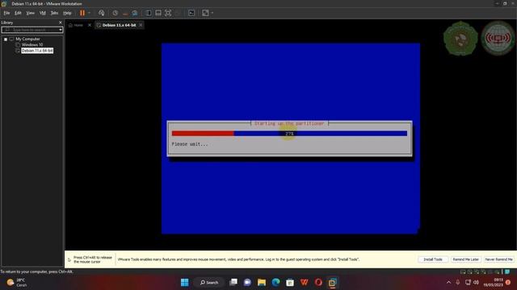This screenshot has height=290, width=517.
Task: Click the notification badge icon
Action: [508, 282]
